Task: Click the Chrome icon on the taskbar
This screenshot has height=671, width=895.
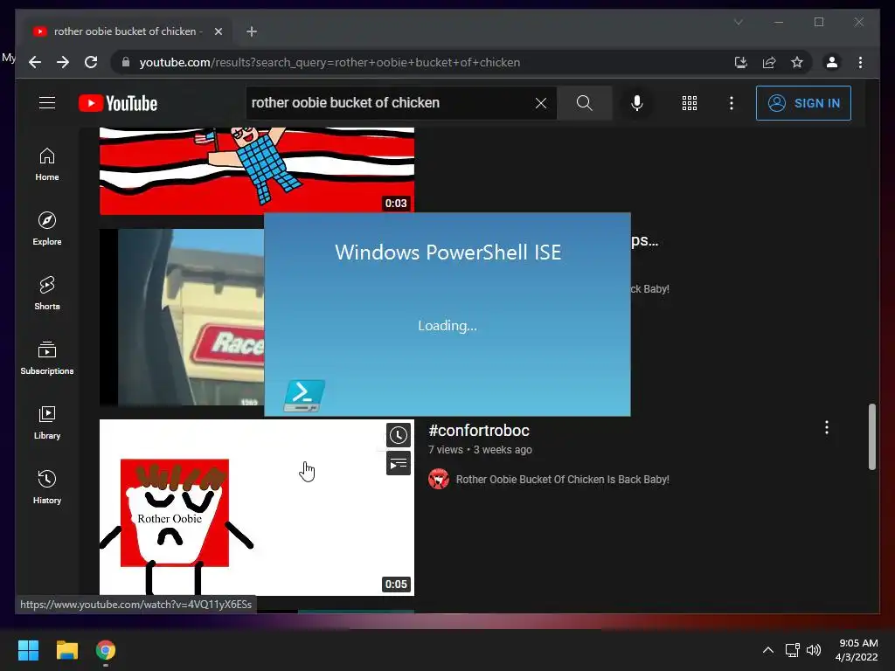Action: tap(106, 650)
